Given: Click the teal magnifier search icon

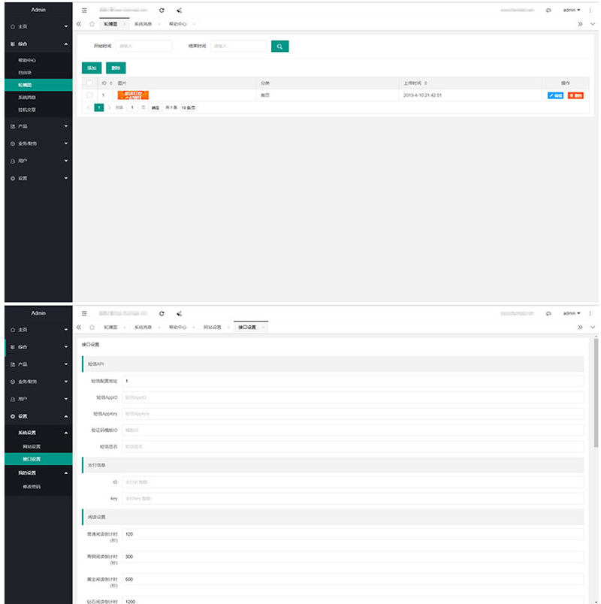Looking at the screenshot, I should (279, 46).
